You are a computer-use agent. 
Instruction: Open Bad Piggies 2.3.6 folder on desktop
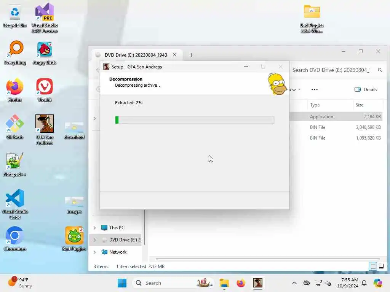(x=312, y=19)
